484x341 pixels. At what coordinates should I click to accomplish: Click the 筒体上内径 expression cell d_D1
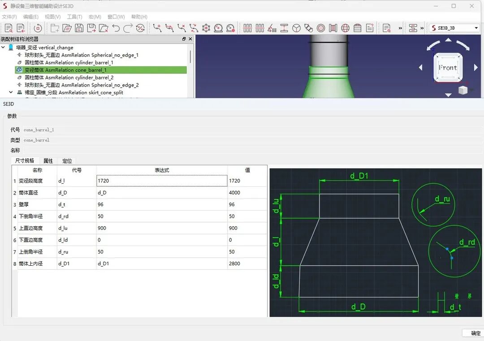pos(162,263)
